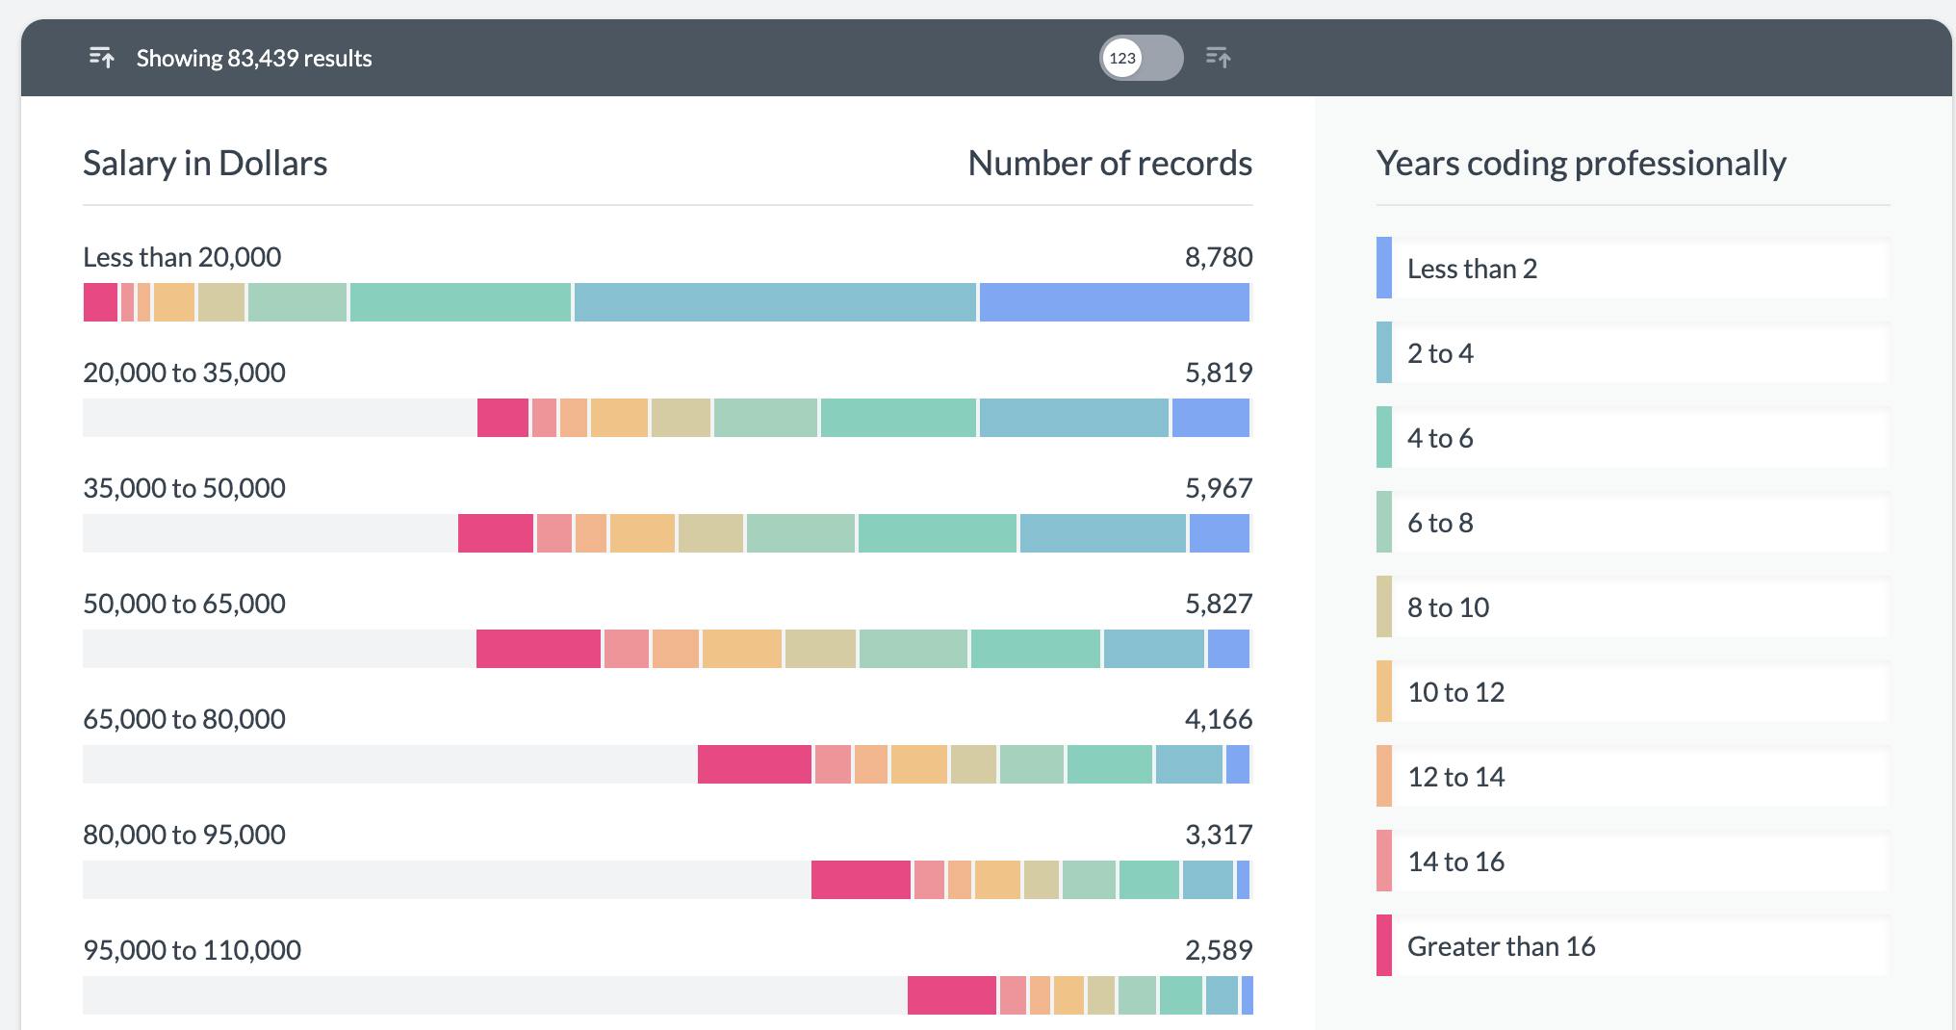
Task: Click the sort icon beside the results count
Action: [103, 58]
